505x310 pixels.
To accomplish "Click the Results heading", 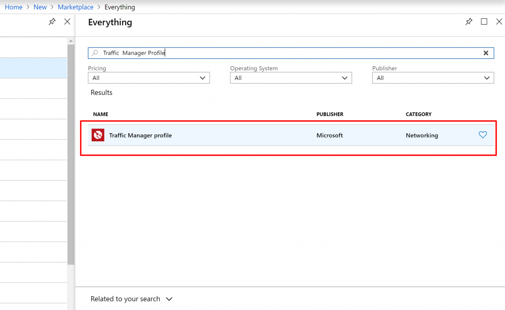I will click(102, 92).
